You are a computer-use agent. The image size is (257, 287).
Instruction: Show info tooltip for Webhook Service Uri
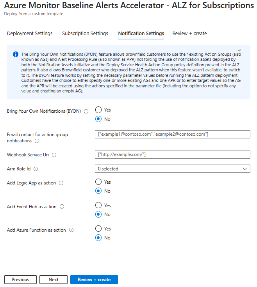coord(54,155)
